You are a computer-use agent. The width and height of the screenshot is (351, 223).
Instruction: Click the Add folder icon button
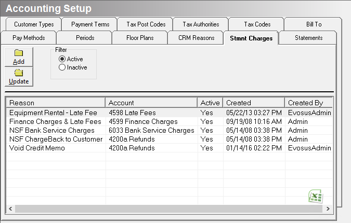19,57
